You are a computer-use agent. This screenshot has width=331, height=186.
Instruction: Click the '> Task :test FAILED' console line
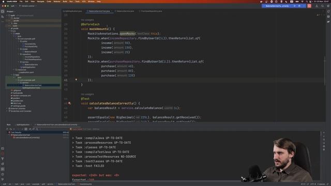[88, 166]
